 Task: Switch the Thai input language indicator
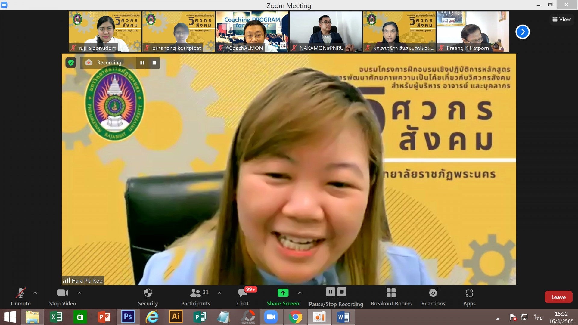(x=538, y=317)
